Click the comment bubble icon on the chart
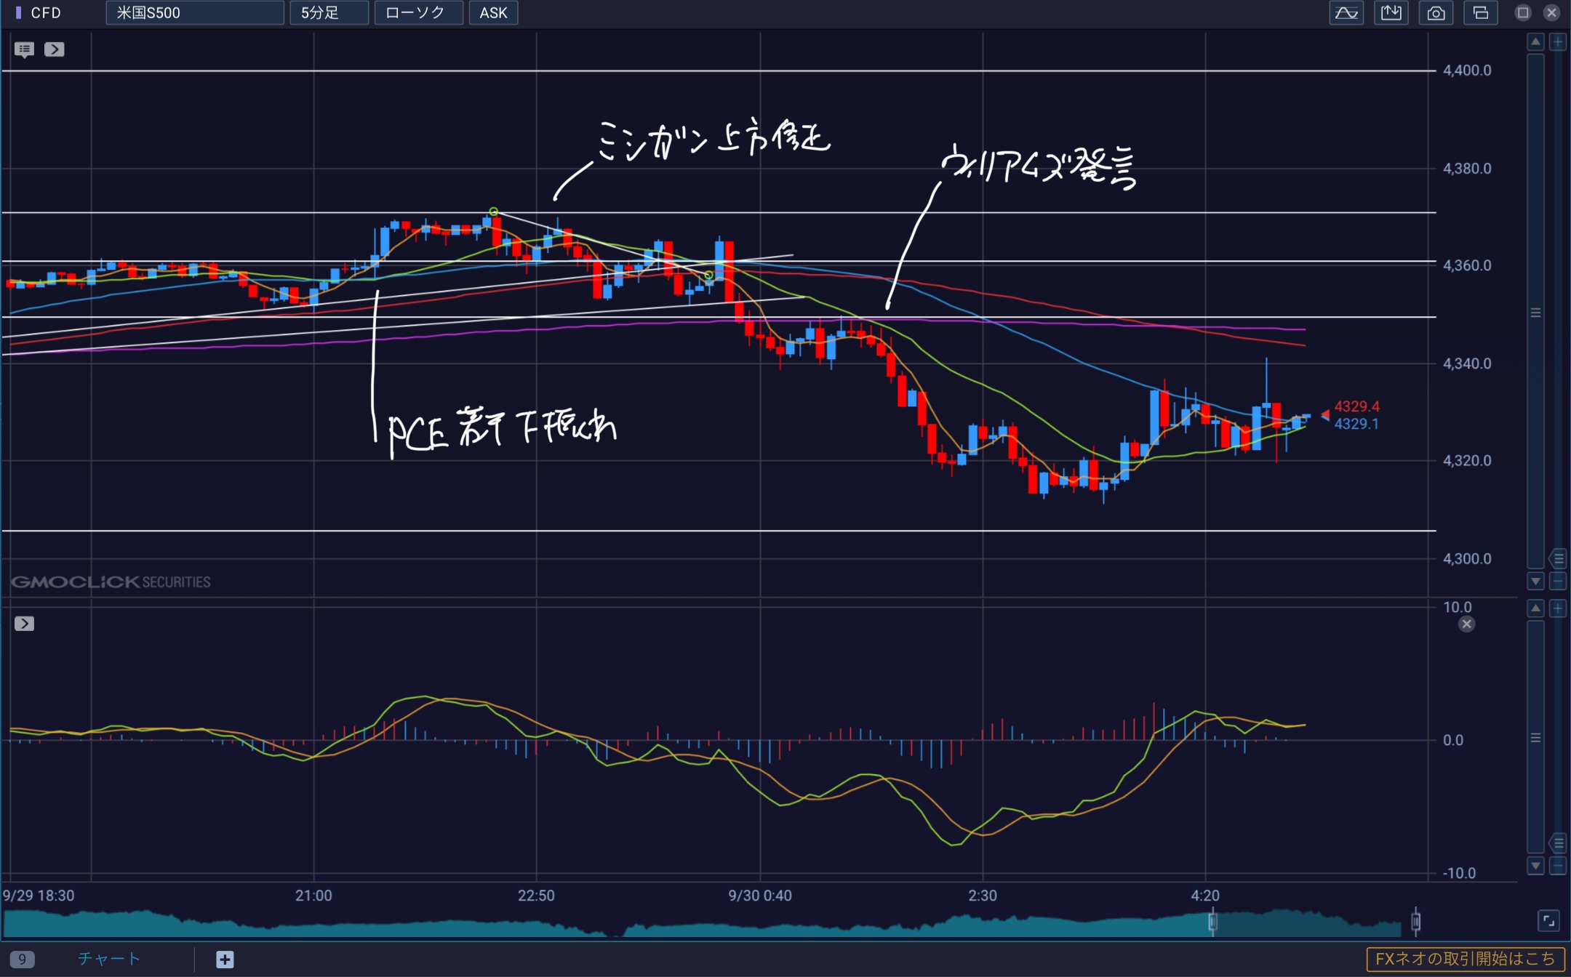The image size is (1571, 977). (24, 49)
